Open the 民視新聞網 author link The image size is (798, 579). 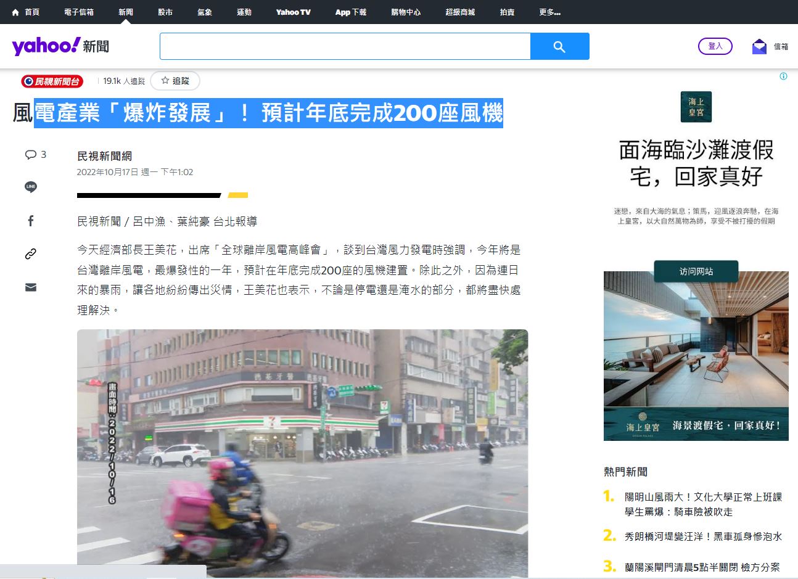(105, 156)
